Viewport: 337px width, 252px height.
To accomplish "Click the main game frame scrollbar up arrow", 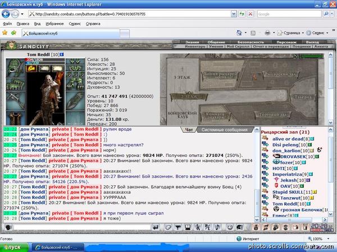I will coord(331,55).
